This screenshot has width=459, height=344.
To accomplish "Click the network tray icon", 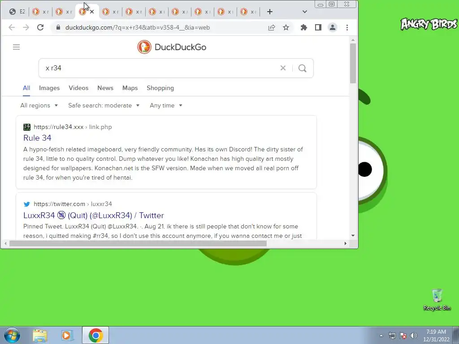I will click(392, 335).
